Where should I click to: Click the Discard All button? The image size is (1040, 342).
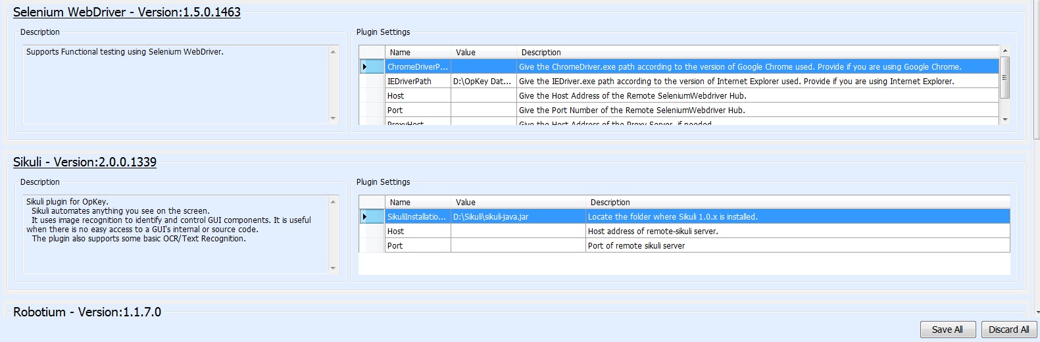click(x=1008, y=330)
